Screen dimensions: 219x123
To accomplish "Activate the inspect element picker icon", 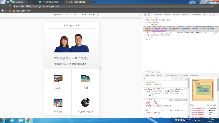I will click(x=145, y=15).
